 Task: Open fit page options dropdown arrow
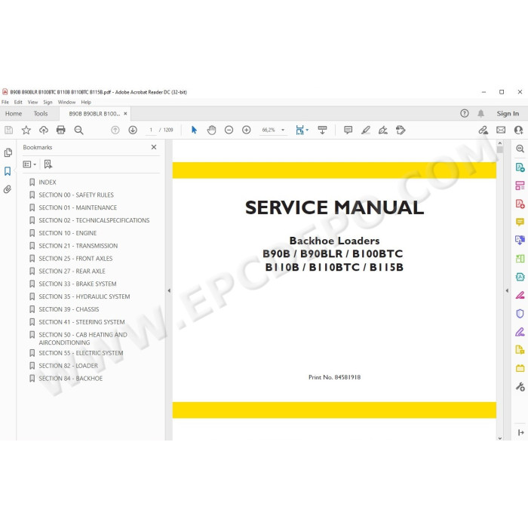coord(307,130)
